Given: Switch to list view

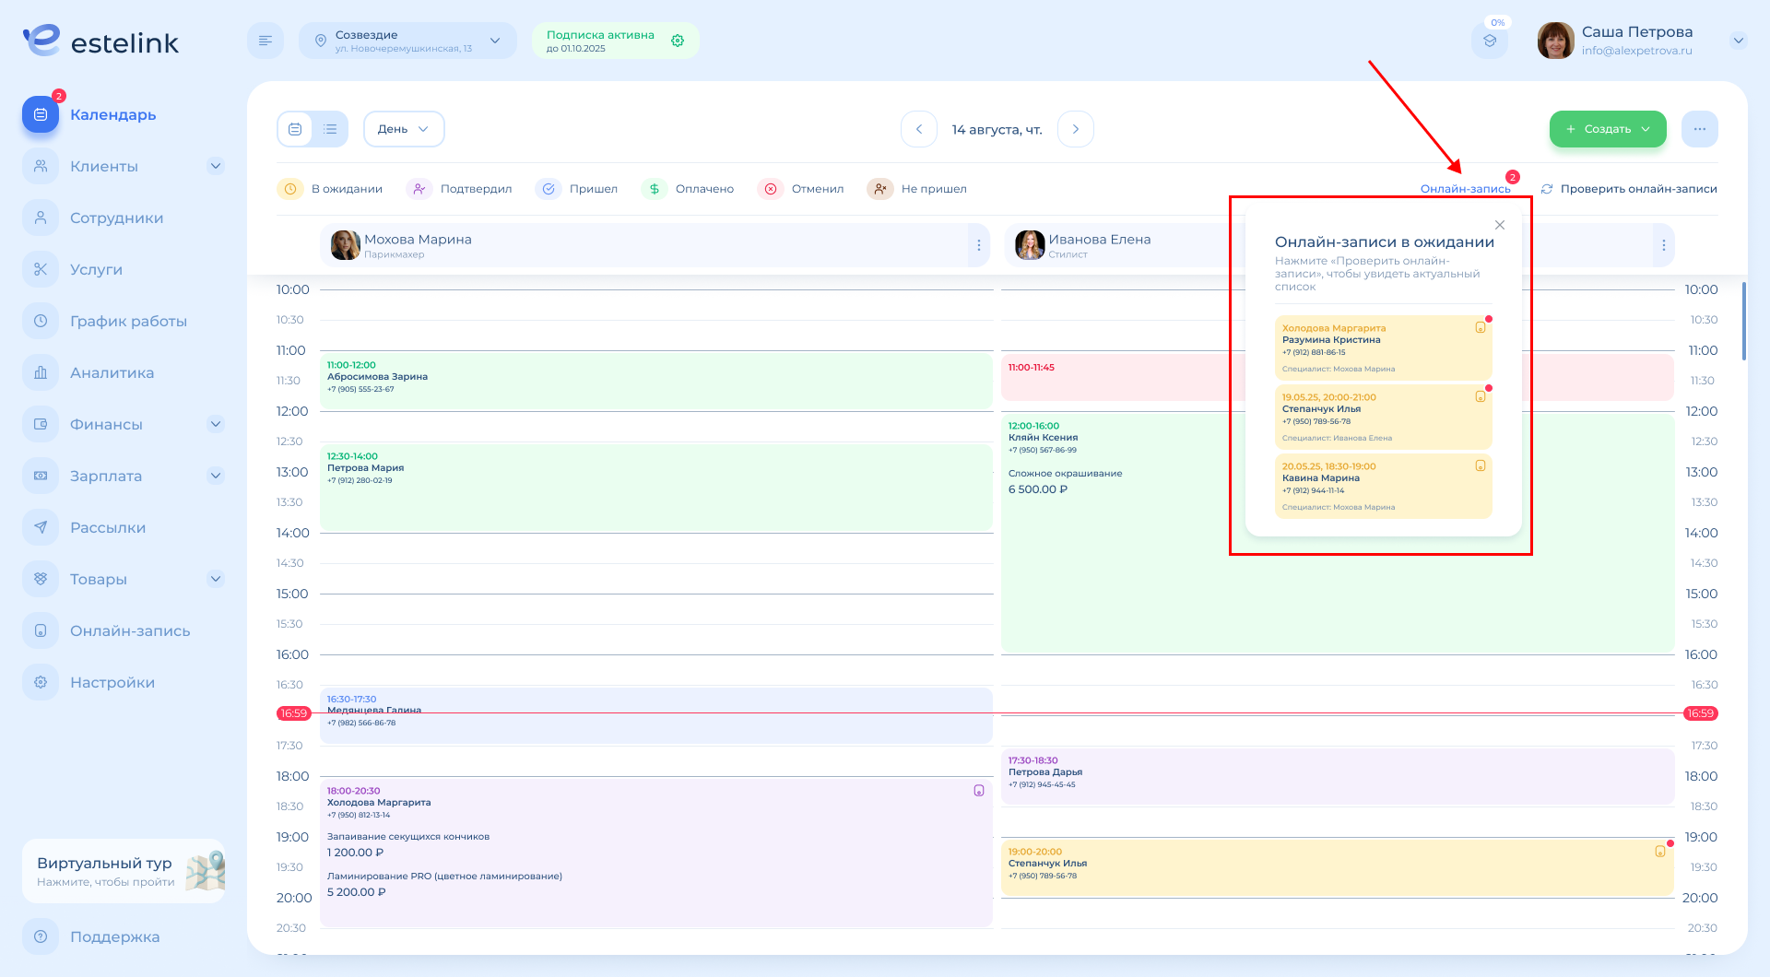Looking at the screenshot, I should tap(330, 129).
